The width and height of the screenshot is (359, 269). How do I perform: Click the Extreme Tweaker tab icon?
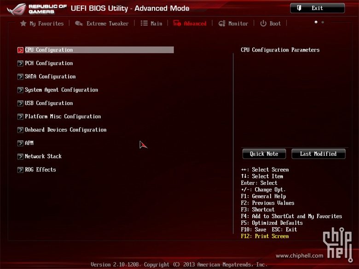79,23
